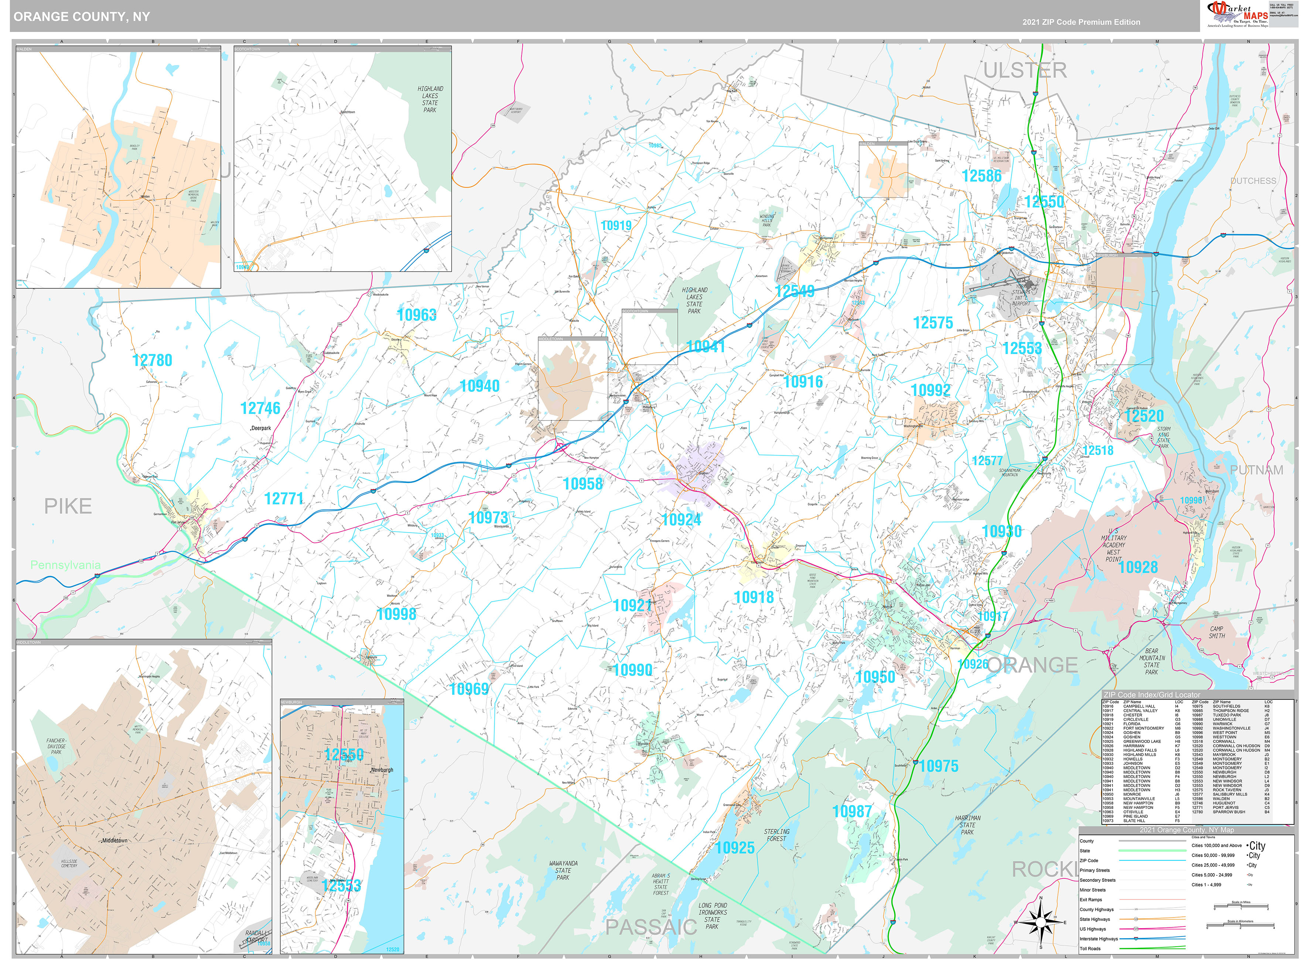
Task: Click ZIP code label 12575
Action: (933, 322)
